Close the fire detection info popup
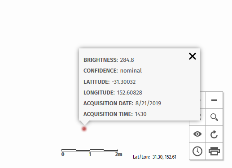Viewport: 232px width, 168px height. tap(193, 56)
